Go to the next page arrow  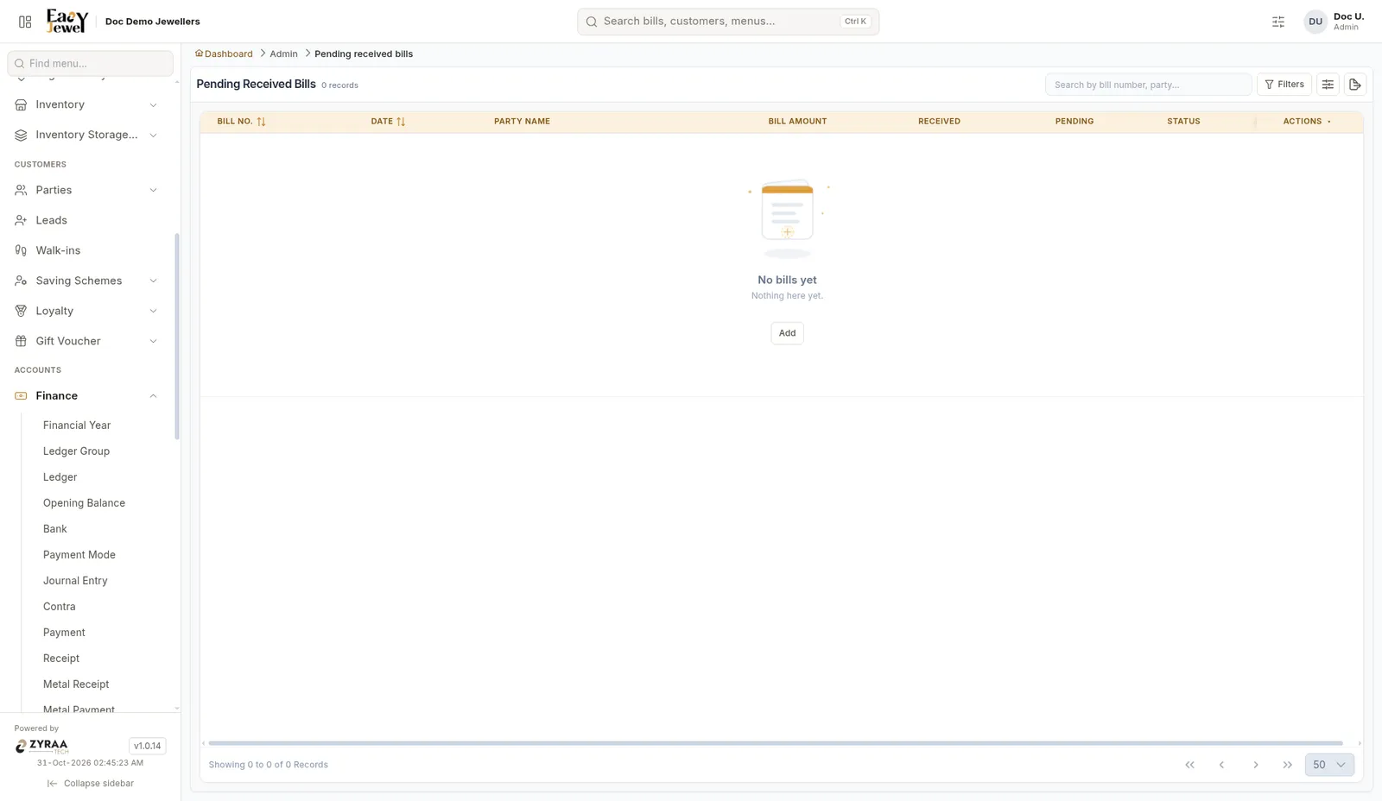pos(1256,765)
